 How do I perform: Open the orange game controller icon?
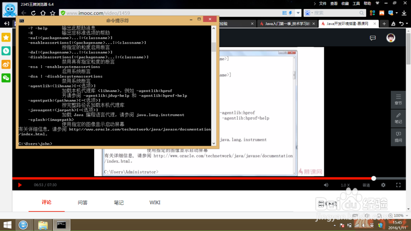[x=382, y=13]
